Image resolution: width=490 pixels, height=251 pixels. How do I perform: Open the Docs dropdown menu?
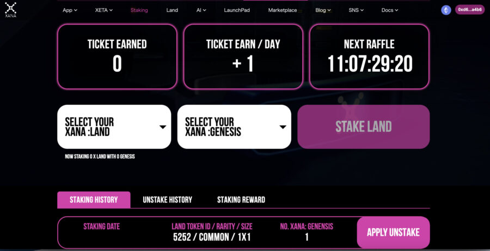[390, 10]
